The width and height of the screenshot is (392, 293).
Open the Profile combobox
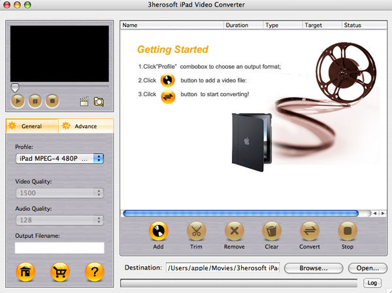(x=59, y=158)
